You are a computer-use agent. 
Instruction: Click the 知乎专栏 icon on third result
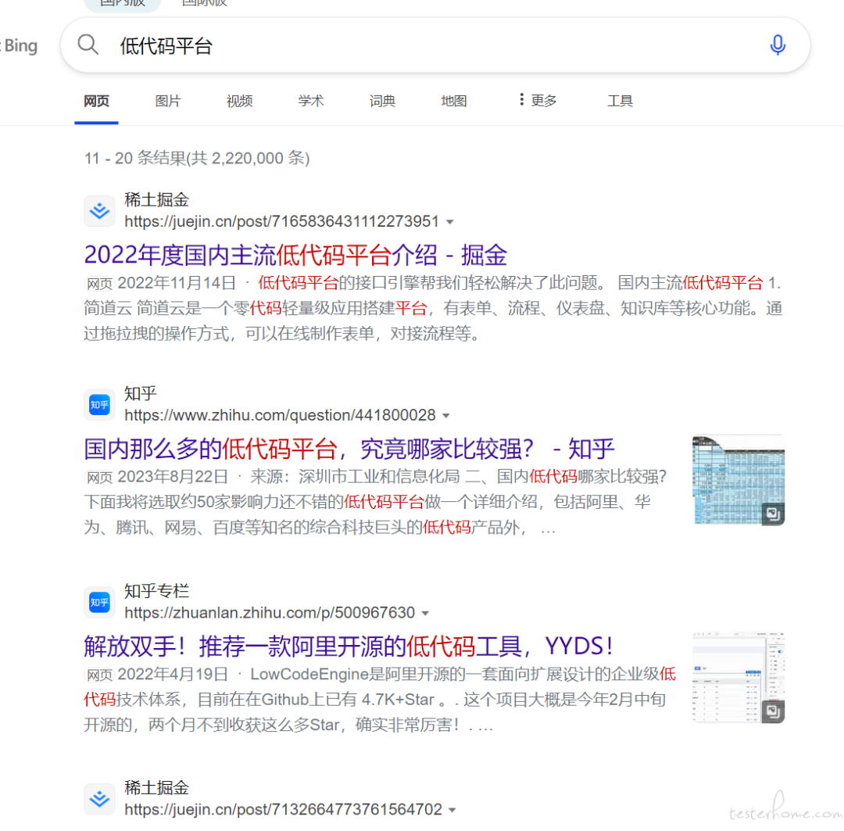(x=99, y=602)
